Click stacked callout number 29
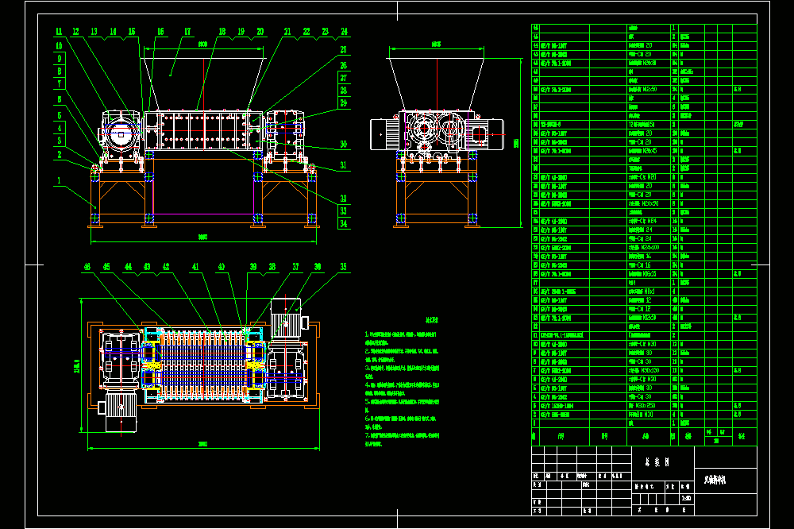This screenshot has height=529, width=794. click(x=343, y=103)
